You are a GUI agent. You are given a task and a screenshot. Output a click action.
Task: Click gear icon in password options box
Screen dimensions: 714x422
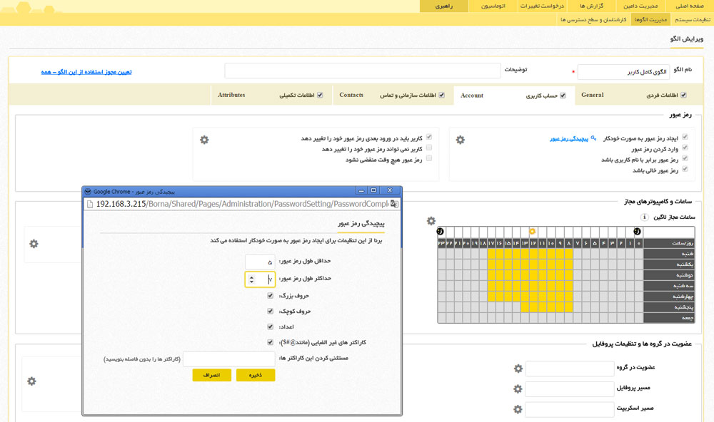461,140
